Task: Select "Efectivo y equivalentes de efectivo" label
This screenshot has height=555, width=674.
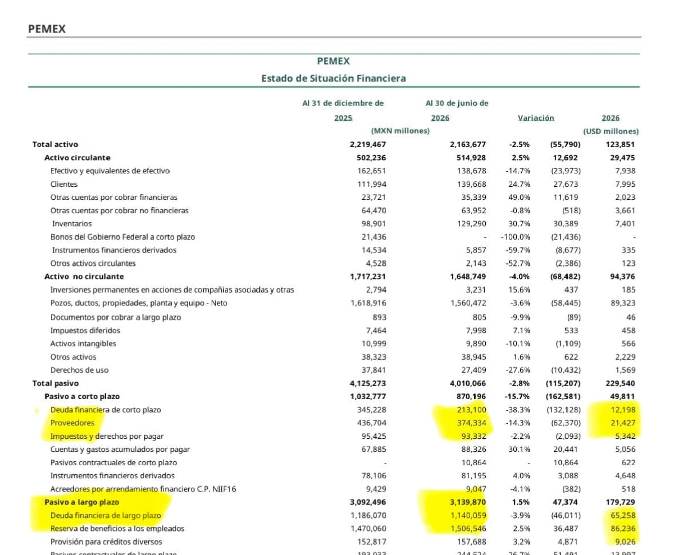Action: click(110, 171)
